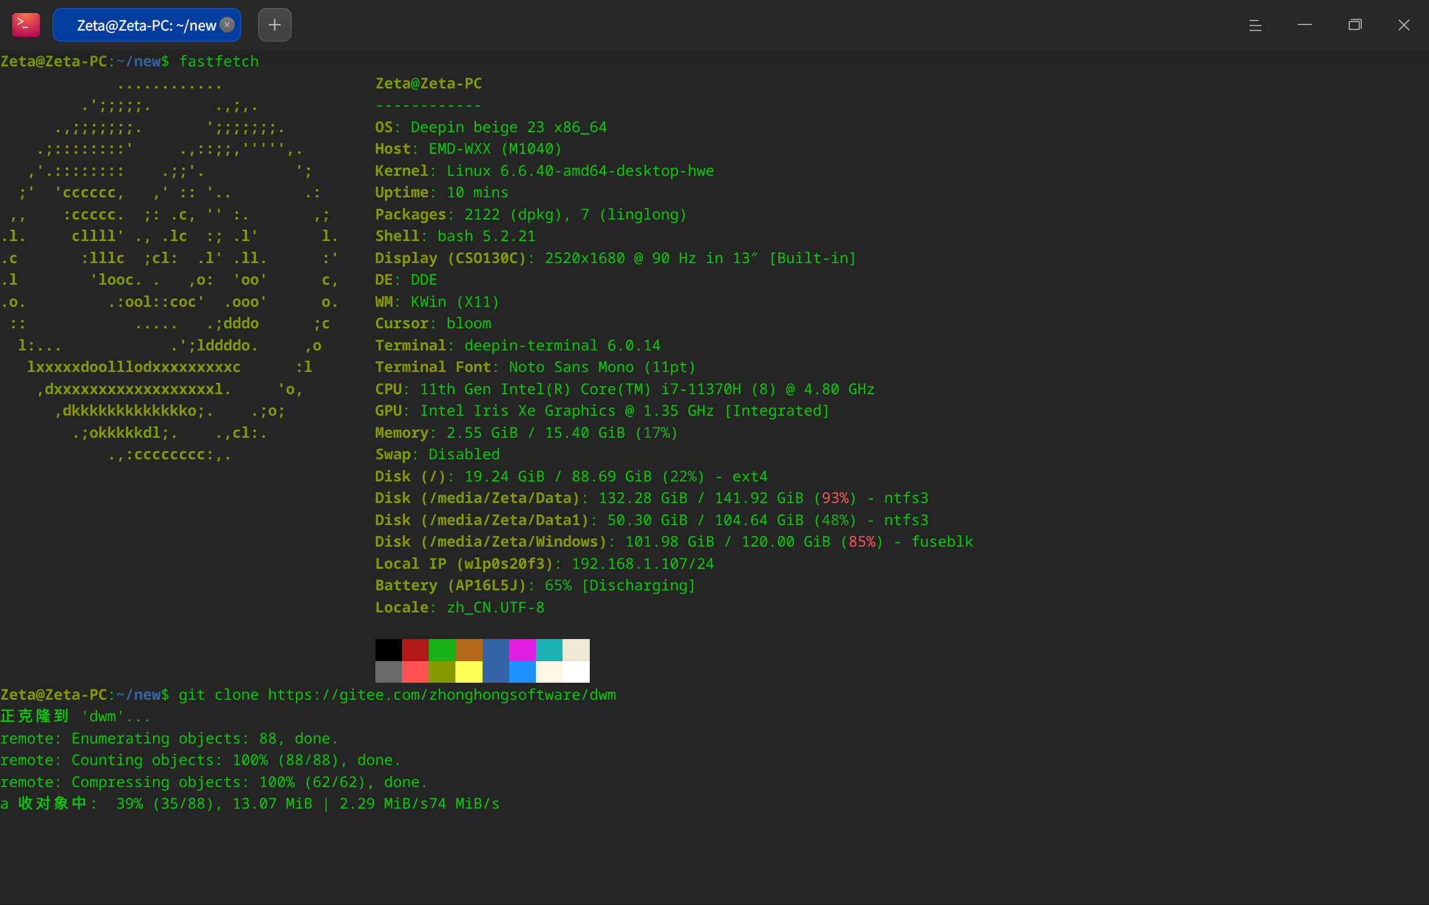Click the Memory 2.55 GiB line

[526, 433]
